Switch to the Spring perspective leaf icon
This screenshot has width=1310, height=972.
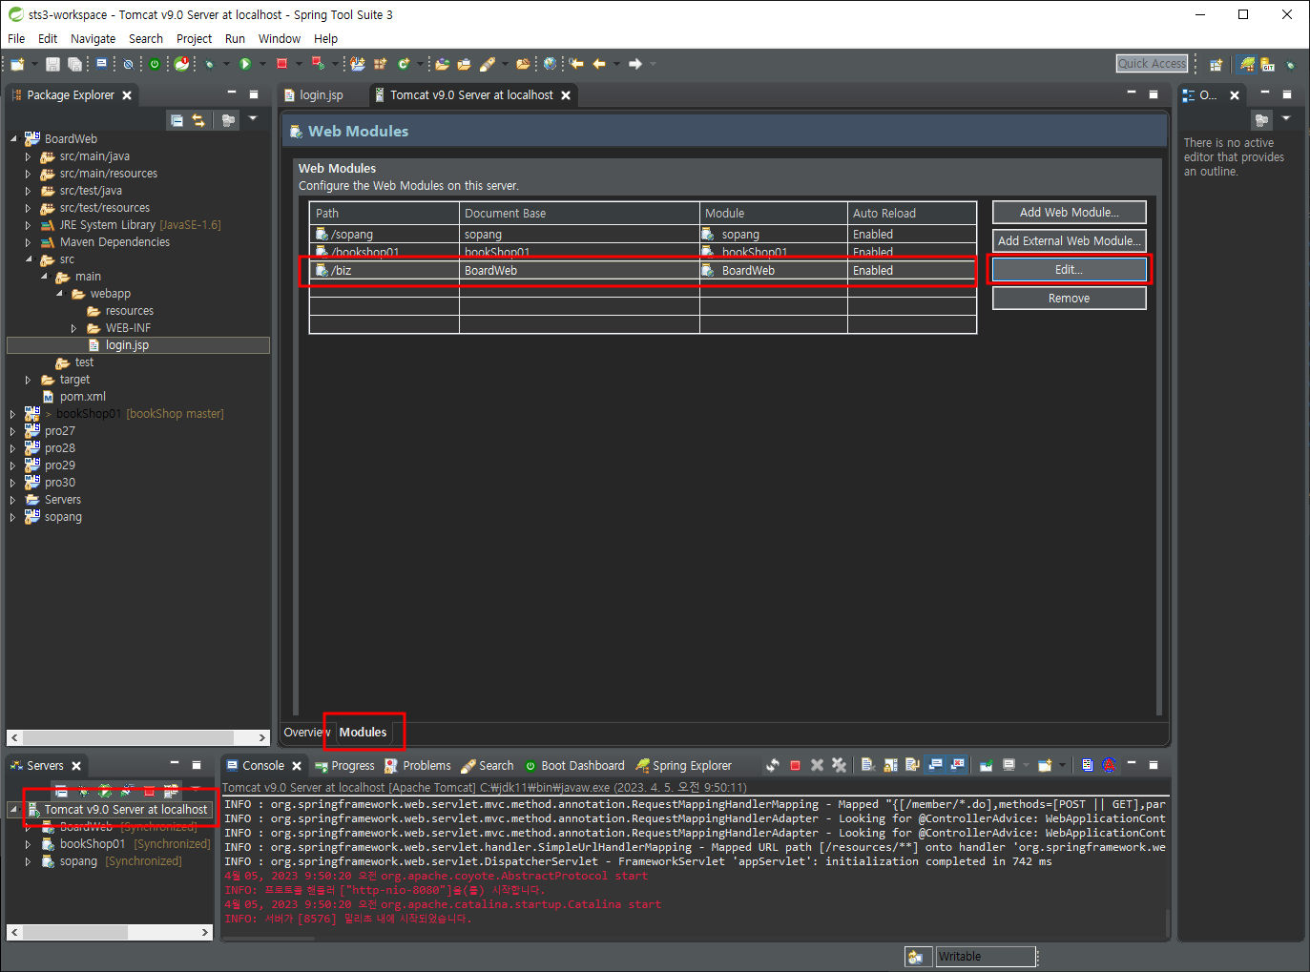pyautogui.click(x=1248, y=65)
